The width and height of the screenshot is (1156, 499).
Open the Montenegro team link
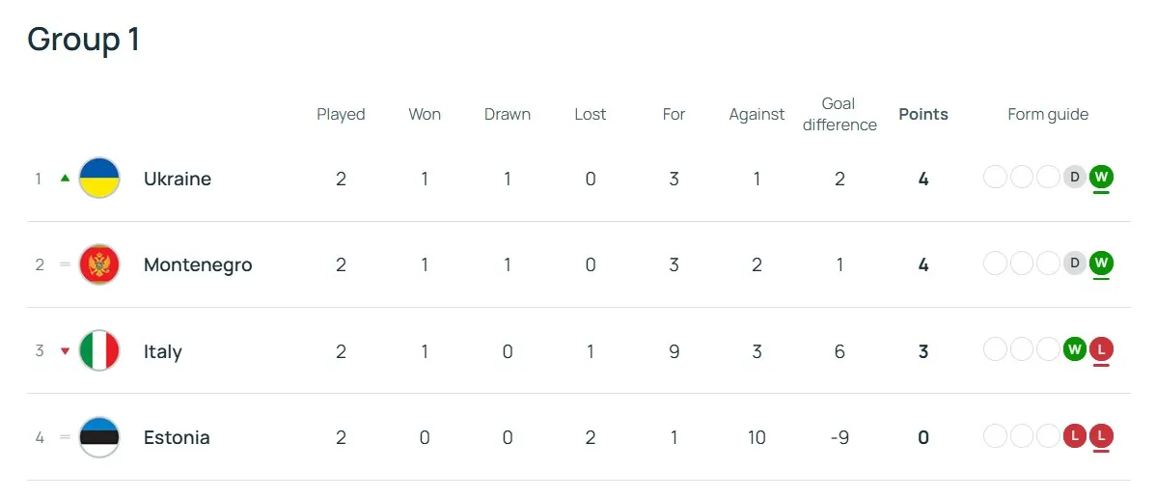tap(198, 264)
